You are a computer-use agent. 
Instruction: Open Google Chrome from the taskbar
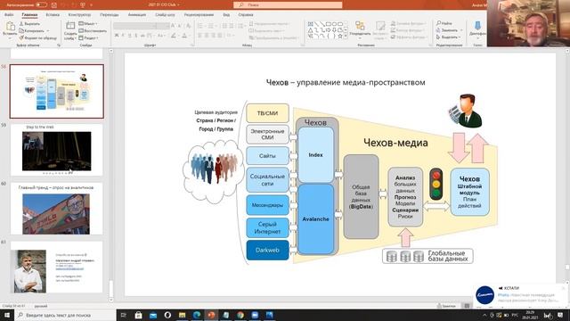click(x=240, y=315)
